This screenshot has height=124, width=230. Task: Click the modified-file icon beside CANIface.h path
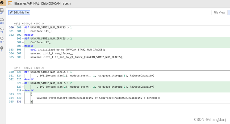coord(10,3)
